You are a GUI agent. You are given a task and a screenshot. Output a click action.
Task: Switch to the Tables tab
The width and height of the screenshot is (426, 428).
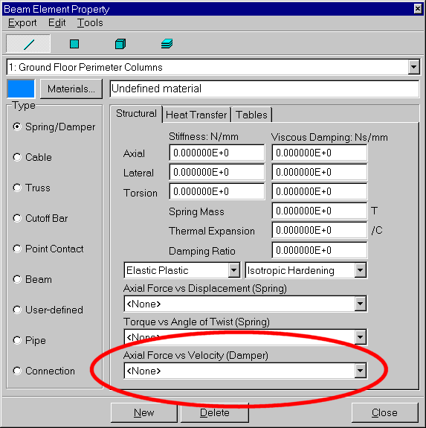pyautogui.click(x=251, y=115)
